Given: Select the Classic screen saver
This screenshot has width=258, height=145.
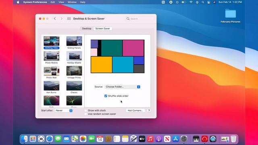Looking at the screenshot, I should coord(74,87).
